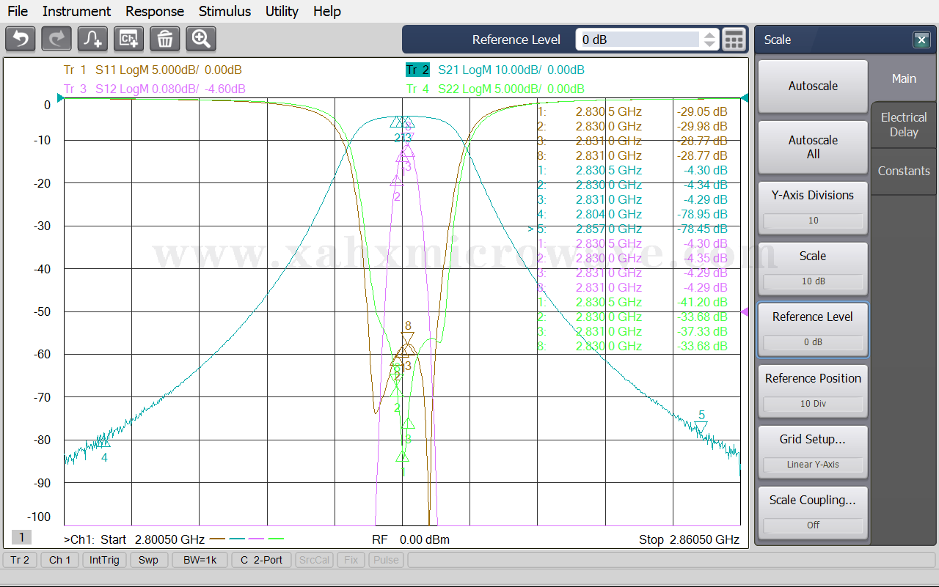This screenshot has width=939, height=587.
Task: Add a new trace using toolbar icon
Action: pyautogui.click(x=93, y=39)
